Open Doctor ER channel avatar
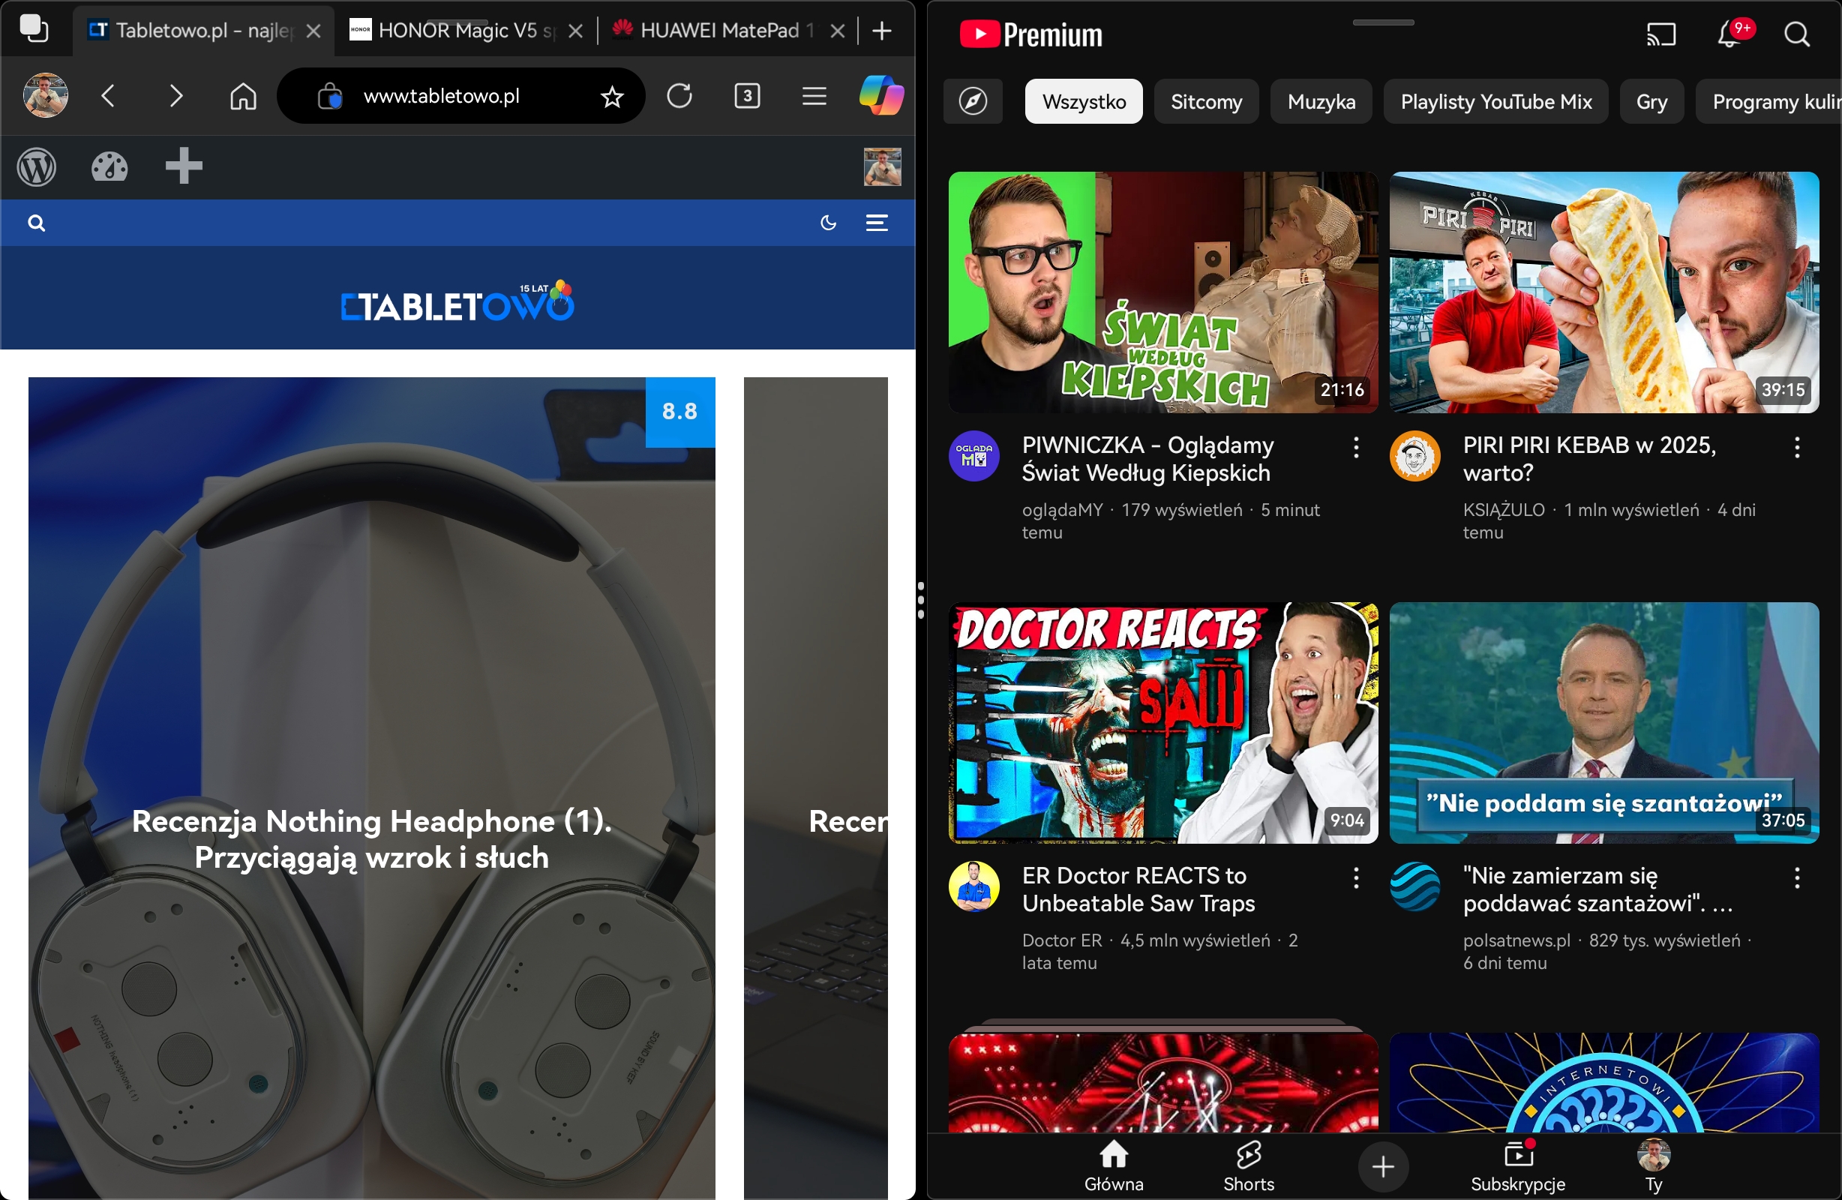This screenshot has width=1842, height=1200. click(973, 886)
